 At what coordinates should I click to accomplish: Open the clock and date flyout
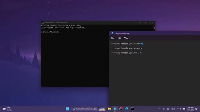191,109
